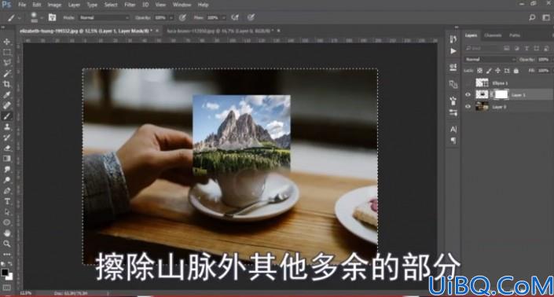Select the Brush tool in toolbox
Viewport: 554px width, 297px height.
point(7,116)
